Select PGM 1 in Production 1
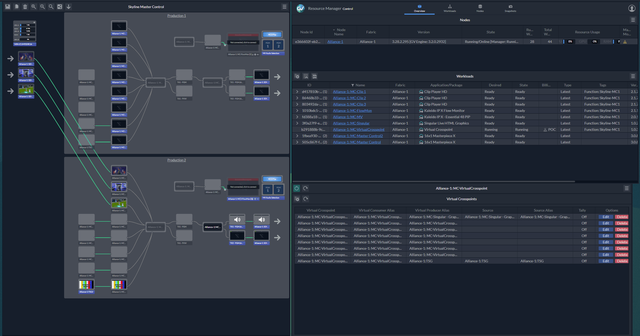The height and width of the screenshot is (336, 640). click(268, 45)
